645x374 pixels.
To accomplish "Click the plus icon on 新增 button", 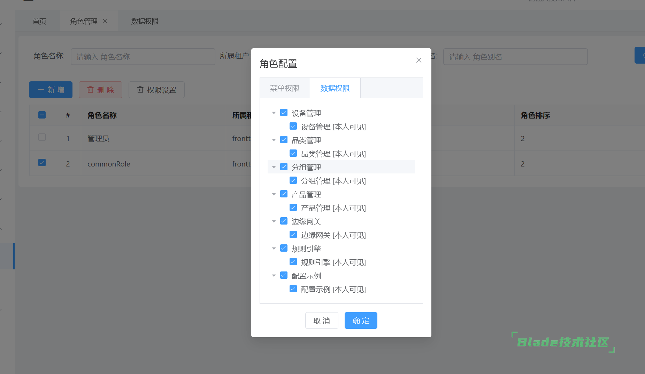I will click(x=41, y=90).
